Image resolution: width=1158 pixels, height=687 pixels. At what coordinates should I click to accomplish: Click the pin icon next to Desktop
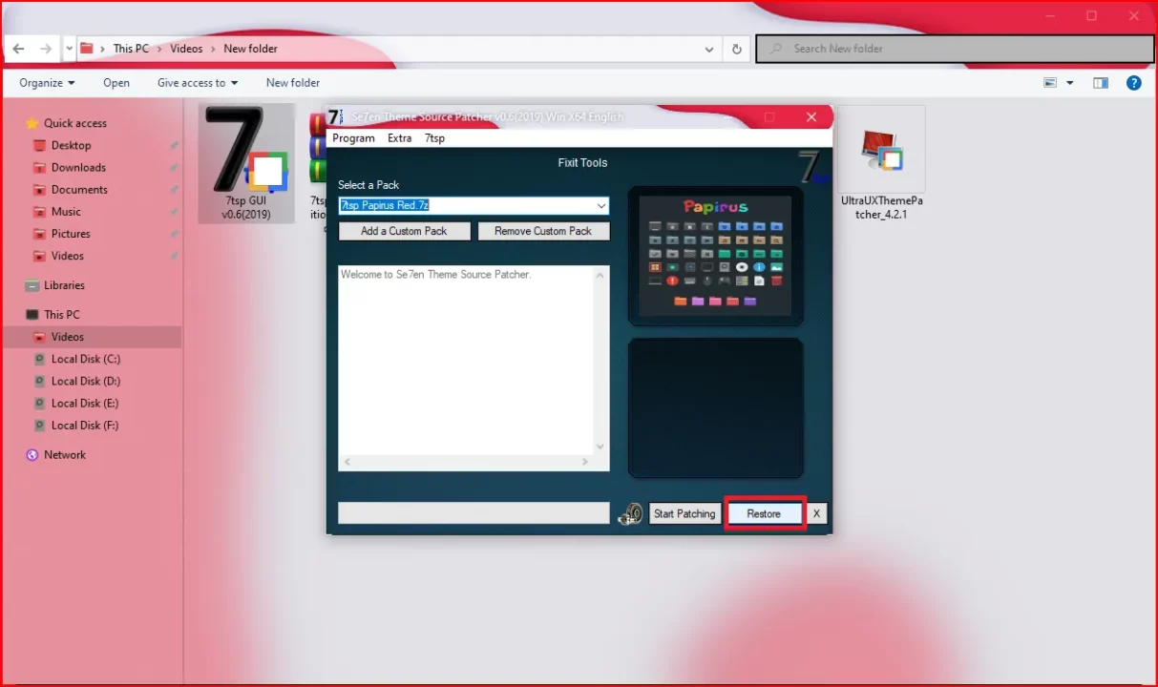[174, 145]
